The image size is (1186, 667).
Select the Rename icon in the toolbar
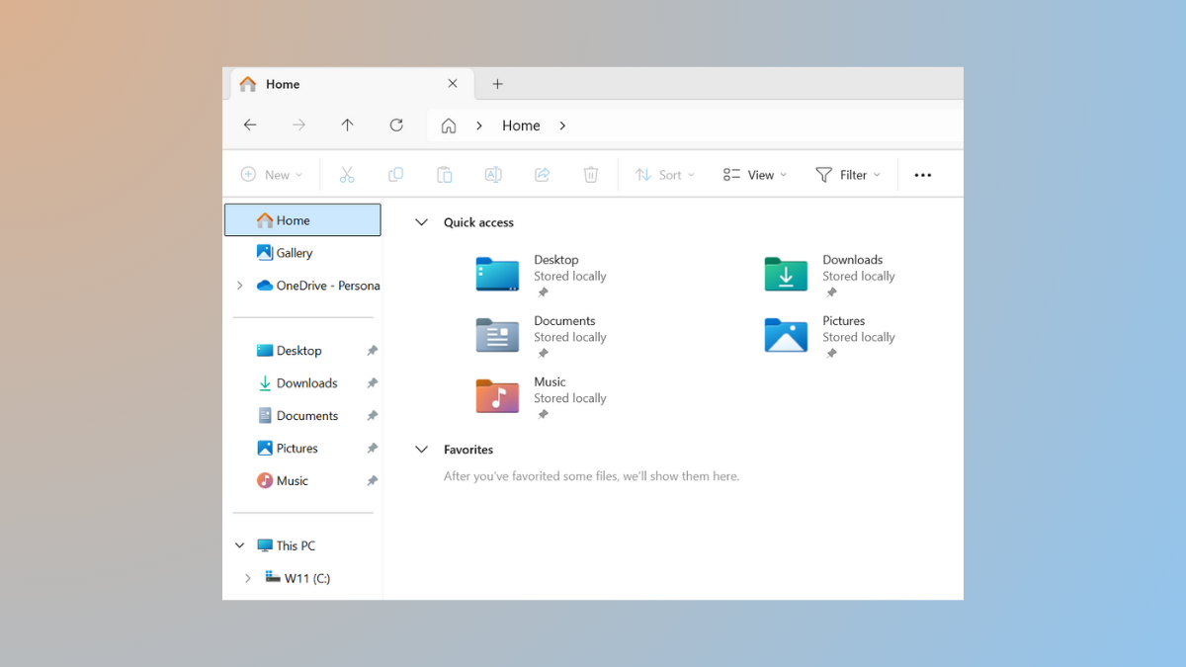[493, 174]
